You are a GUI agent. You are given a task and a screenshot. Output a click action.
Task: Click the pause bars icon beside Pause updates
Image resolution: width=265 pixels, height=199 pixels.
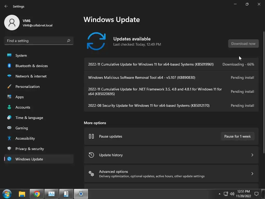pos(91,136)
